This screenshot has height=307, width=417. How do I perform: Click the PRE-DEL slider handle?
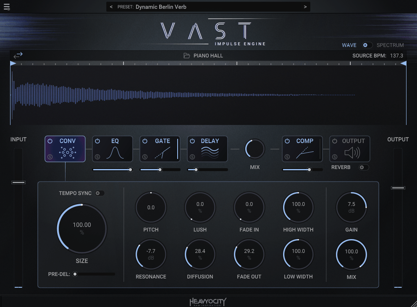pyautogui.click(x=75, y=274)
